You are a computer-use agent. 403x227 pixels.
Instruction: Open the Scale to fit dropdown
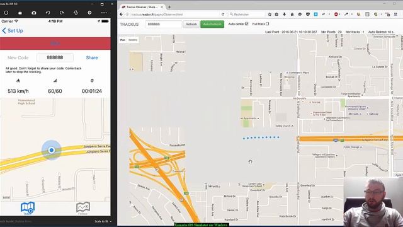point(103,221)
